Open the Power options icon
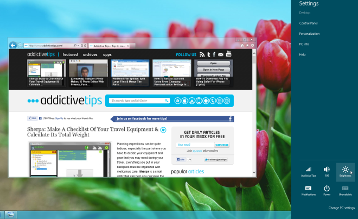 (327, 190)
